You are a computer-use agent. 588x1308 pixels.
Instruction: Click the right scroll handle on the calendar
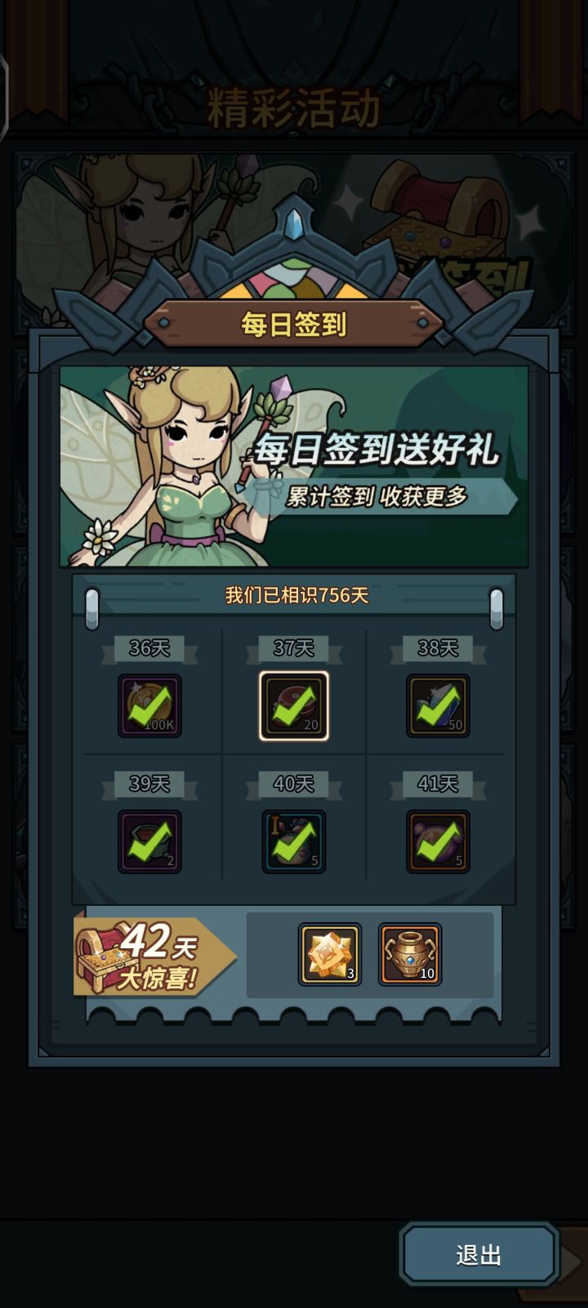[496, 609]
